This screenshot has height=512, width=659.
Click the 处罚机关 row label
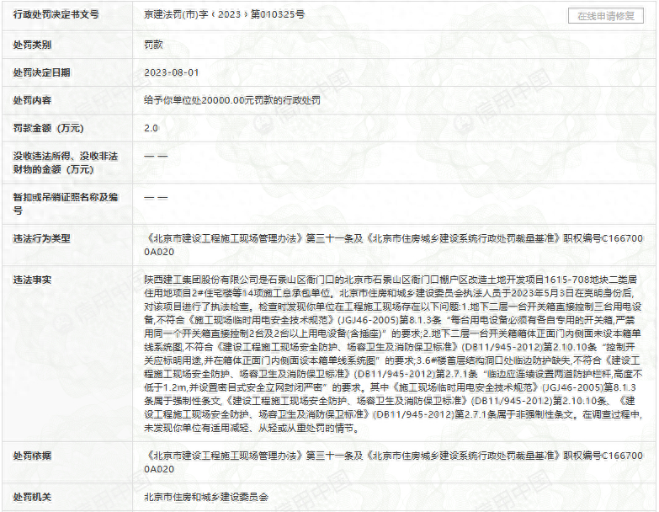click(32, 497)
